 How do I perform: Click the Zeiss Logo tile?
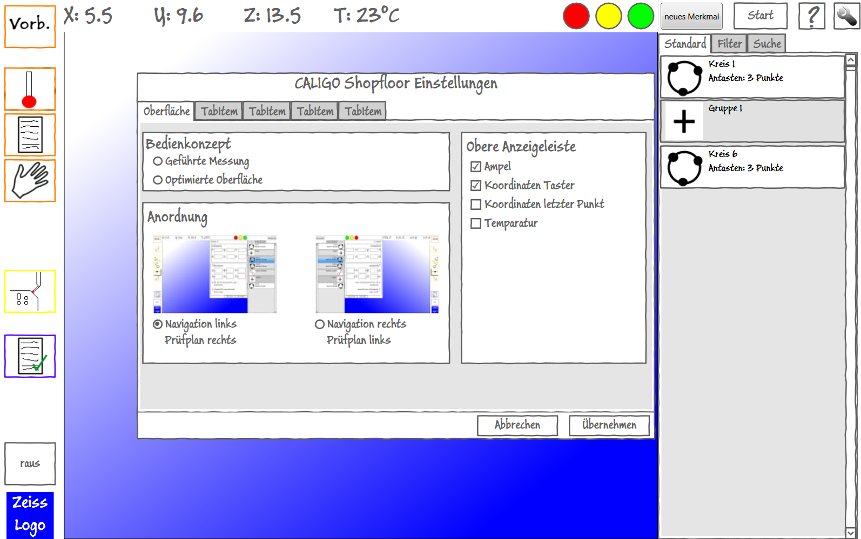pos(30,515)
